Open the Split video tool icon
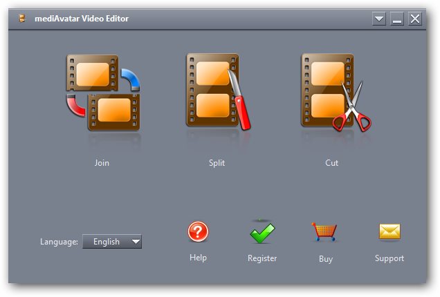Image resolution: width=440 pixels, height=297 pixels. (x=219, y=92)
